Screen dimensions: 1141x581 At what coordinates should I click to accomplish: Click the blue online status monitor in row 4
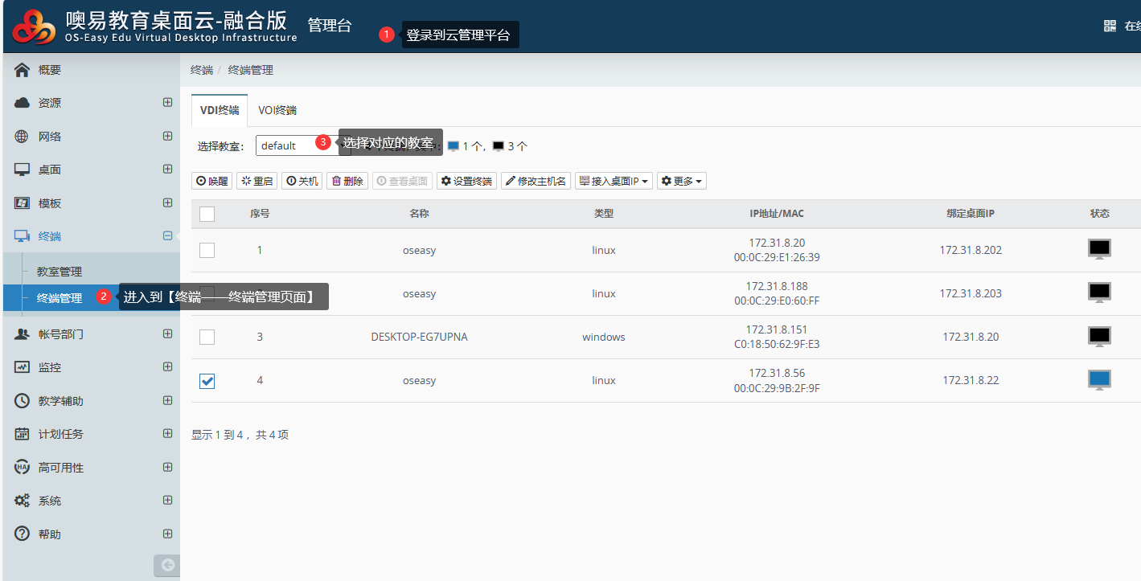tap(1099, 379)
